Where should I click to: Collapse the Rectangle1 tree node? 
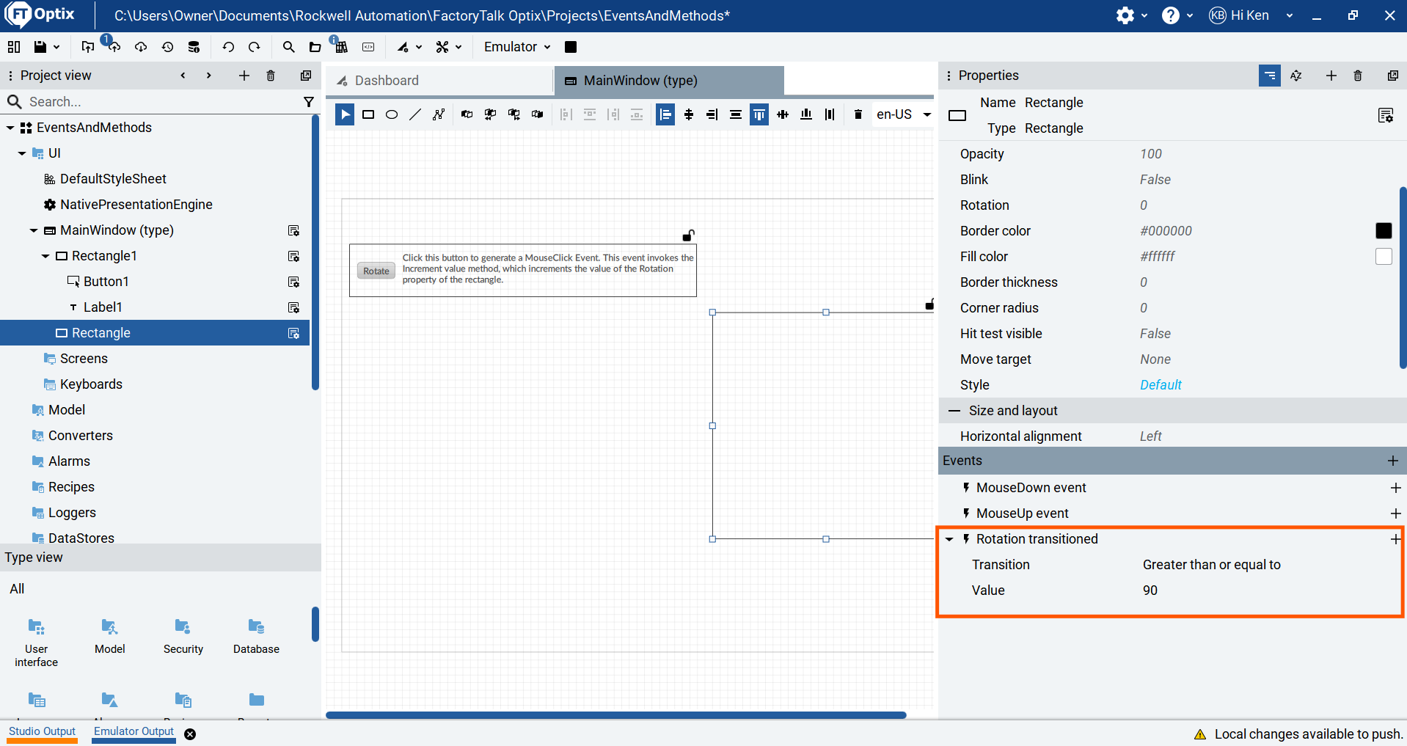[x=45, y=256]
